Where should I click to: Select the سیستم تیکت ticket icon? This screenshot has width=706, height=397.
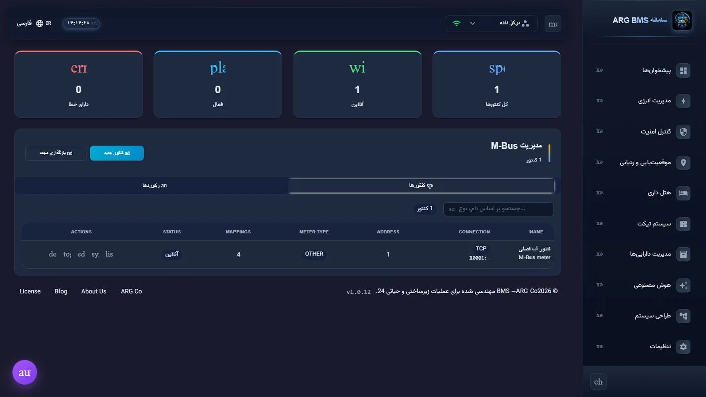coord(683,224)
